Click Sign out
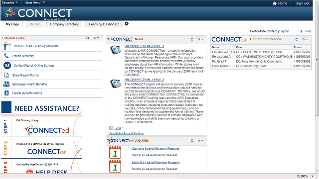 (303, 3)
